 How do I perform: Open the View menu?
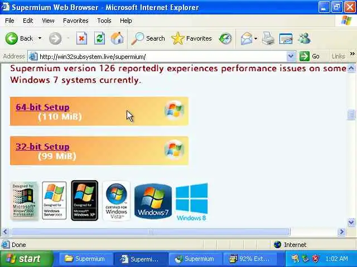point(48,21)
